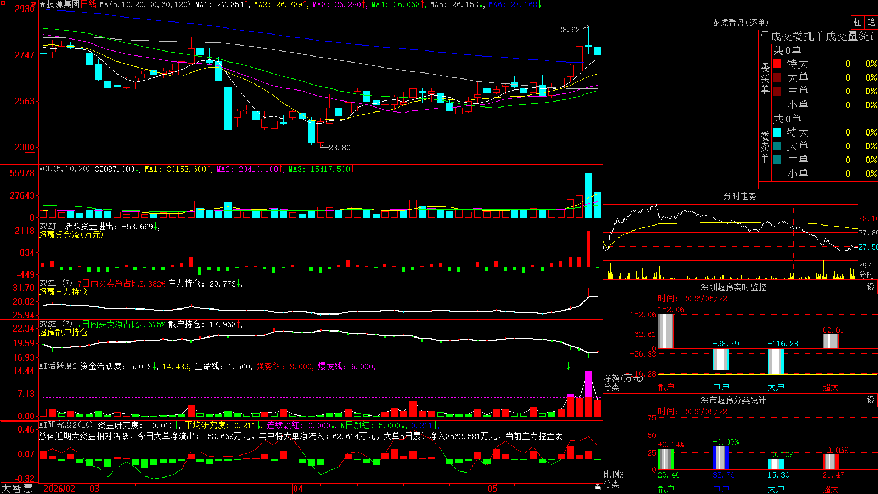Click the 散户持仓: 17.963 value
Viewport: 878px width, 494px height.
pos(202,324)
